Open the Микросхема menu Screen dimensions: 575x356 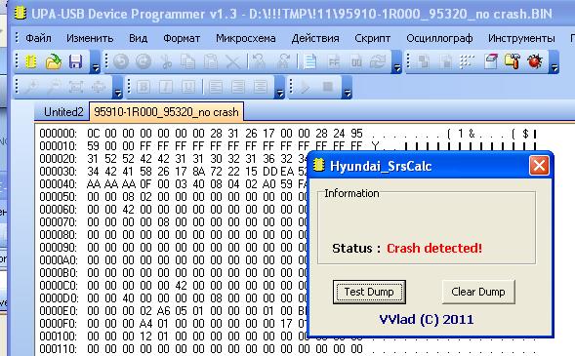pos(246,38)
